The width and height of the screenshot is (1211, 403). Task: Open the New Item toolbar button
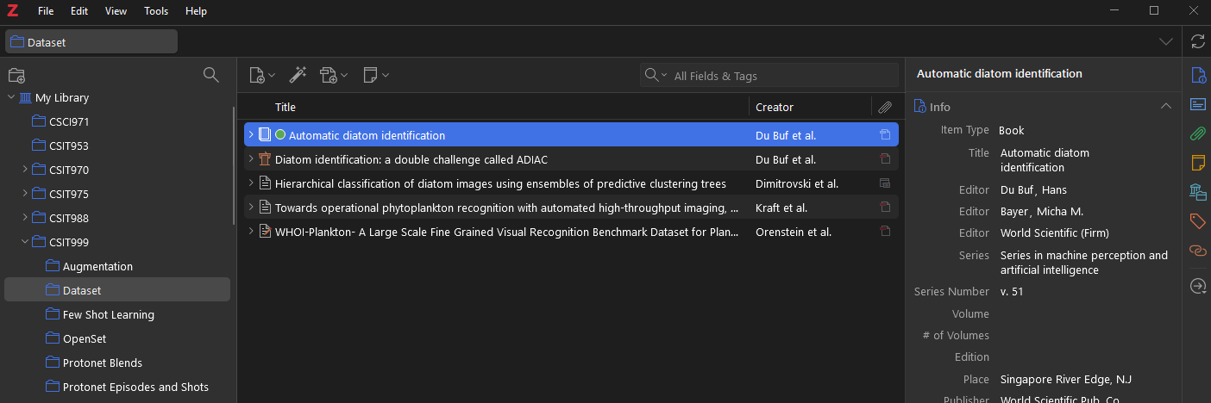(x=261, y=75)
